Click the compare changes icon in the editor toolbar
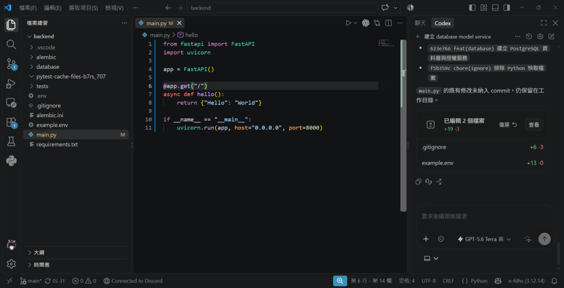564x288 pixels. pos(377,23)
